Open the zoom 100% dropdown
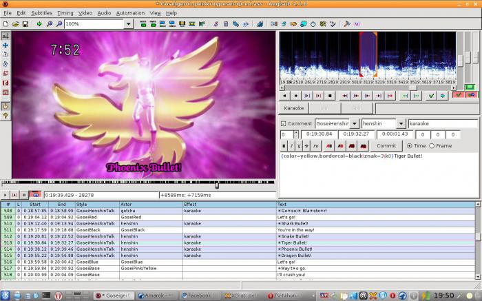482x301 pixels. pos(129,23)
